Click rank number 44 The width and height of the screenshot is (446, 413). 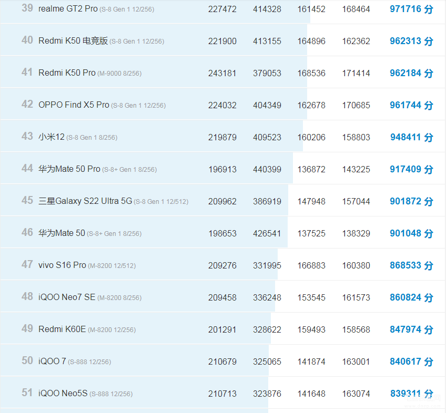[27, 168]
